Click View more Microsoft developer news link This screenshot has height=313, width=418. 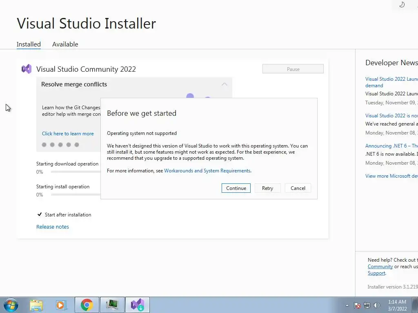tap(391, 176)
